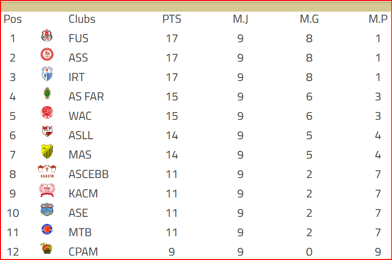Image resolution: width=392 pixels, height=260 pixels.
Task: Click the MTB basketball logo
Action: [47, 229]
